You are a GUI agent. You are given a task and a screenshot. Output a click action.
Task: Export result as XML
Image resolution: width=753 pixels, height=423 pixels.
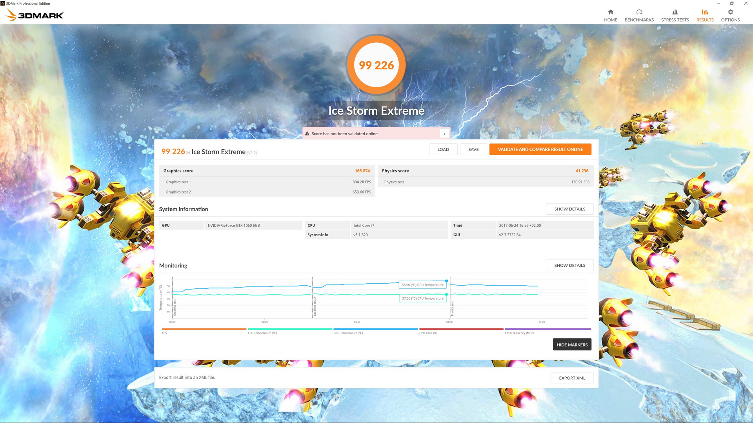point(572,378)
